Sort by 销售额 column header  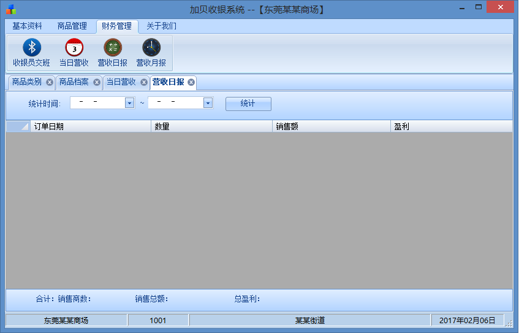(331, 126)
